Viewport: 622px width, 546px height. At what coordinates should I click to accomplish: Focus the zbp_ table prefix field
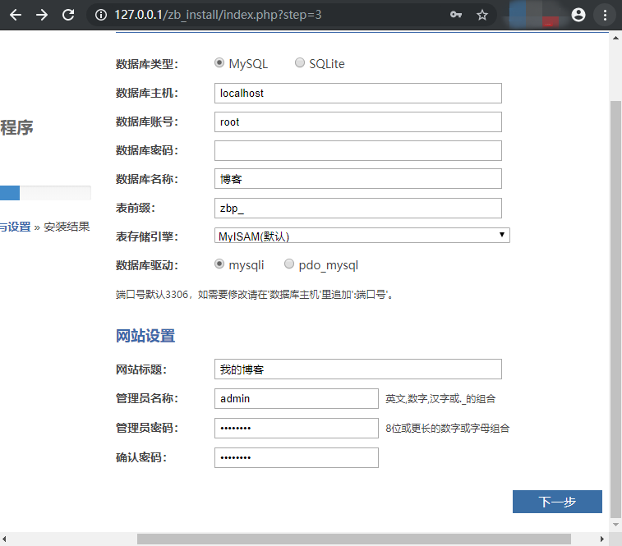pyautogui.click(x=357, y=209)
